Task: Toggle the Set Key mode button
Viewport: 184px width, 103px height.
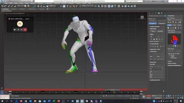Action: coord(149,98)
